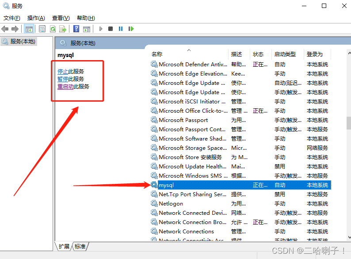Select the Network Connection Bro... service name
The image size is (351, 259).
pos(192,222)
